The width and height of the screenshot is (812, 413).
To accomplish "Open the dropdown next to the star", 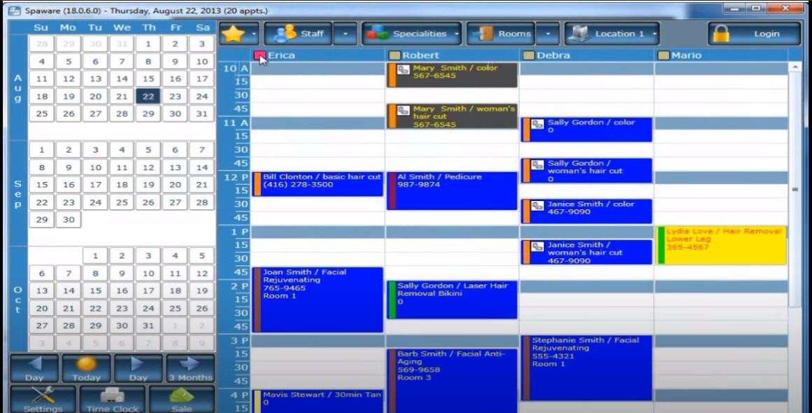I will [254, 34].
